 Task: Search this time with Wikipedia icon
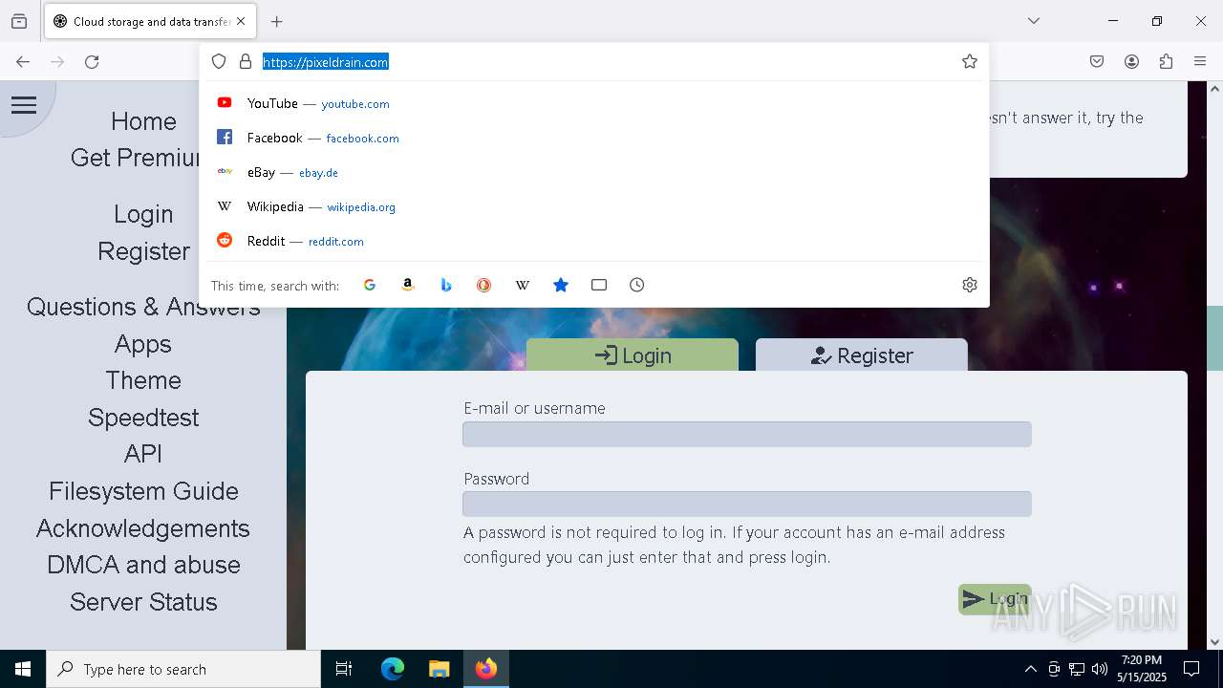point(523,285)
